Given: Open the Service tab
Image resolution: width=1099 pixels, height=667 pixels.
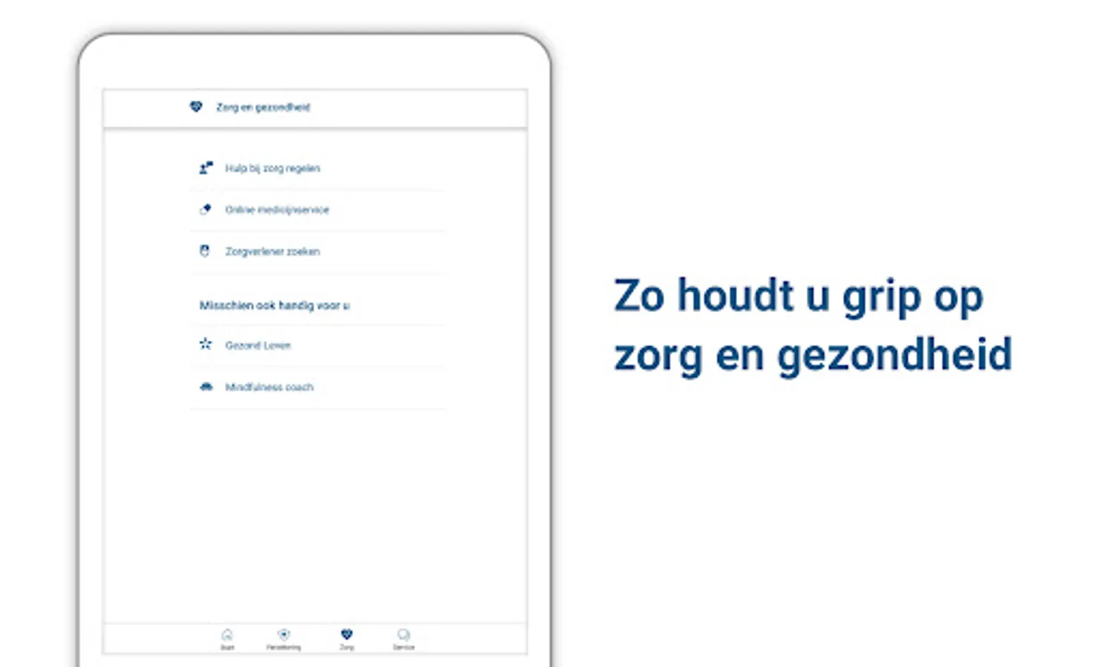Looking at the screenshot, I should [403, 639].
